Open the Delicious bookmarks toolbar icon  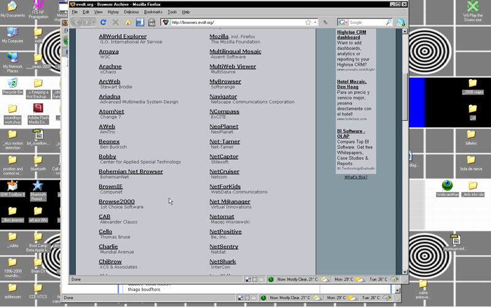pos(140,22)
